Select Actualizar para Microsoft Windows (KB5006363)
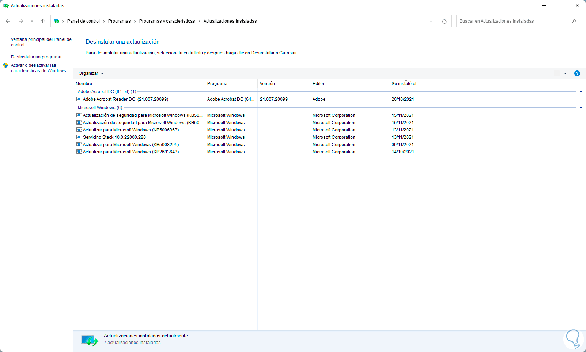The height and width of the screenshot is (352, 586). point(131,130)
